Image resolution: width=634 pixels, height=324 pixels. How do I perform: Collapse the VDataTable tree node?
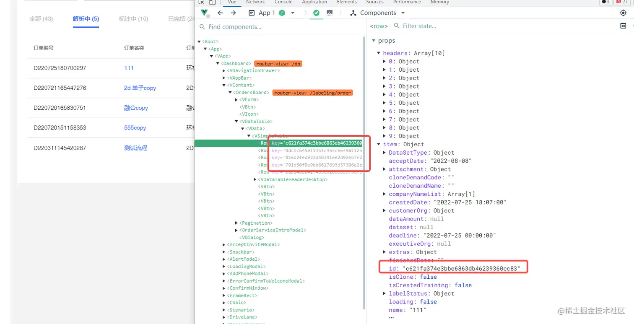coord(236,122)
